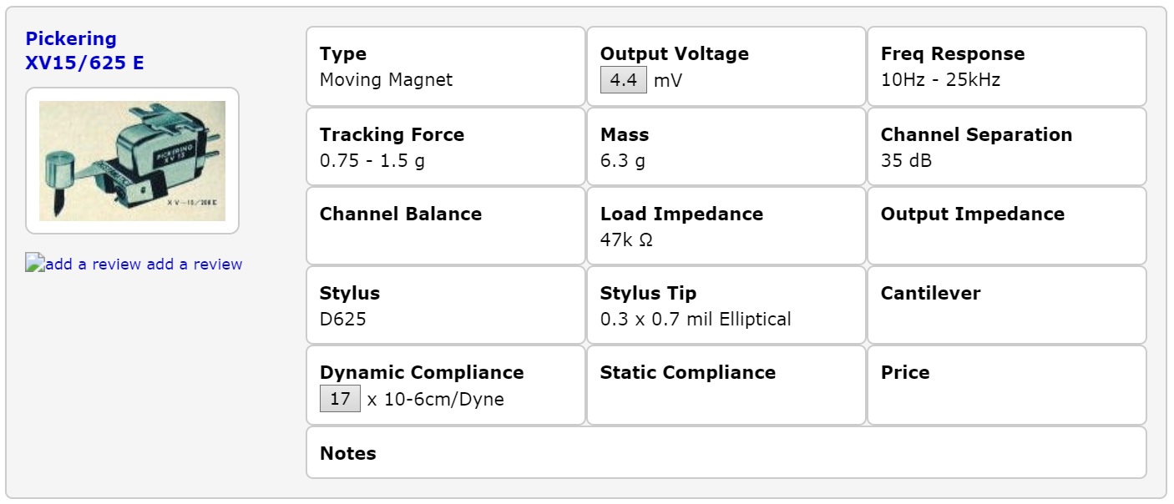Click the Stylus Tip Elliptical cell

pos(726,305)
